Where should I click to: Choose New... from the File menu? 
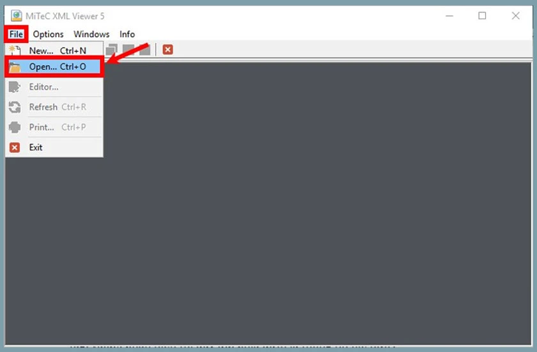point(54,51)
